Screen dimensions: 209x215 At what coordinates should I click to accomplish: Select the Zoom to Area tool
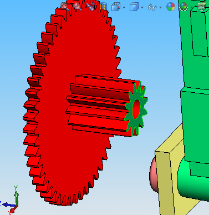pos(78,7)
